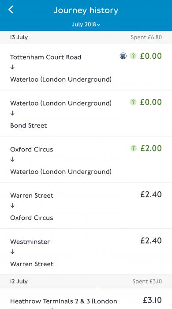Viewport: 172px width, 309px height.
Task: Open Westminster to Warren Street journey
Action: pos(86,252)
